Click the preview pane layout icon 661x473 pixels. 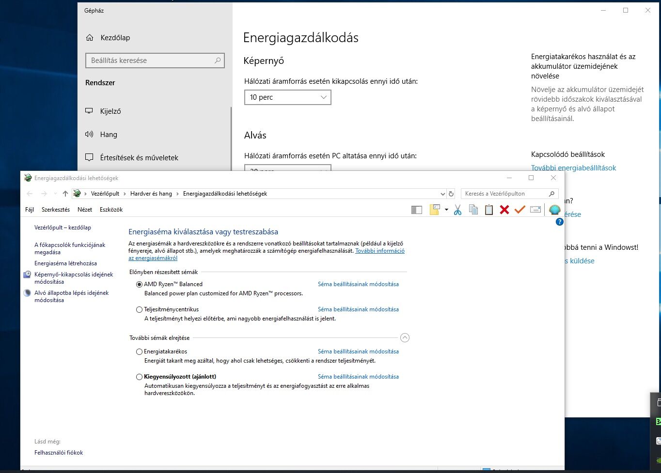click(x=417, y=210)
